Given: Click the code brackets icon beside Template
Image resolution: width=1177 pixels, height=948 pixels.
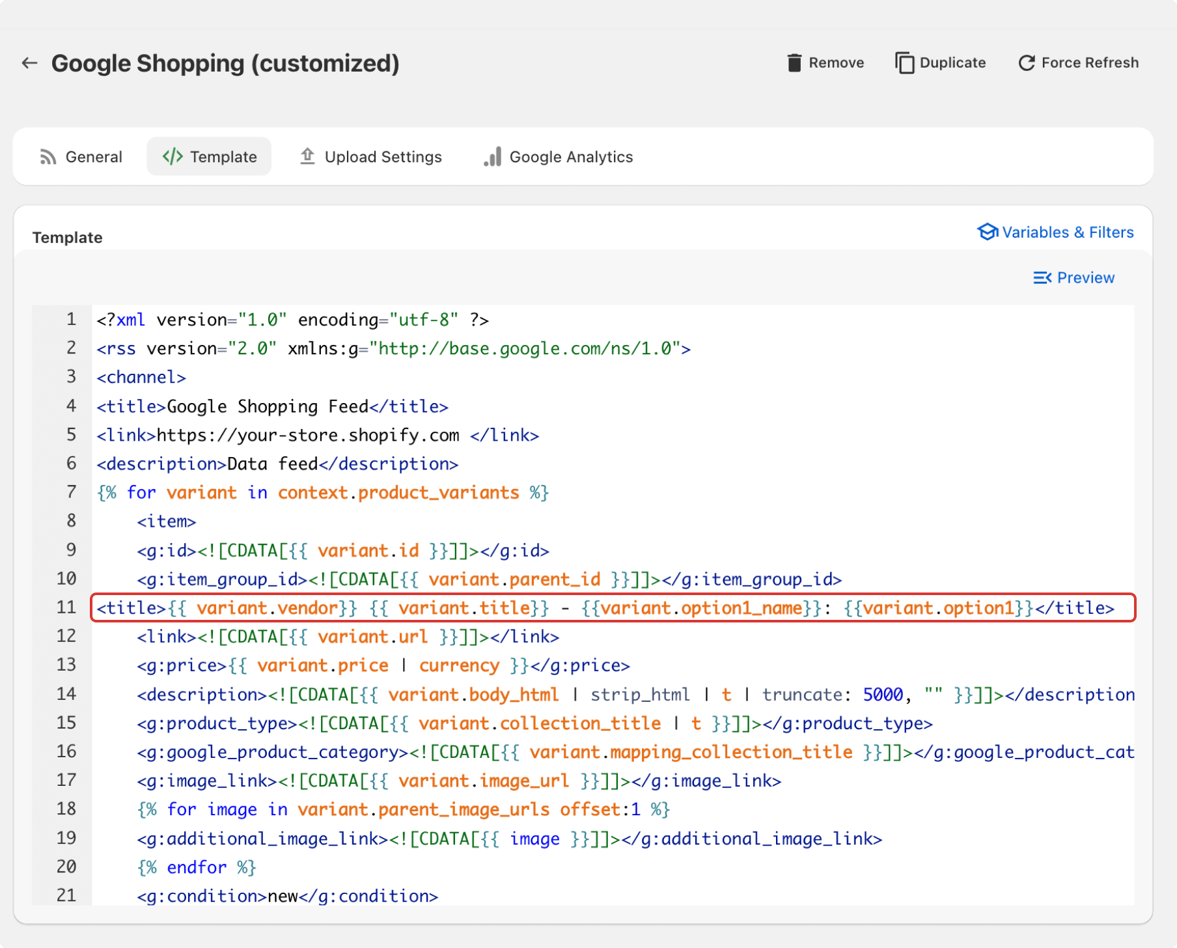Looking at the screenshot, I should (x=173, y=157).
